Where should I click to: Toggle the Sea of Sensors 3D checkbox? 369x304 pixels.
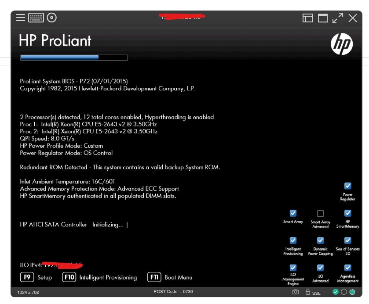(x=347, y=240)
